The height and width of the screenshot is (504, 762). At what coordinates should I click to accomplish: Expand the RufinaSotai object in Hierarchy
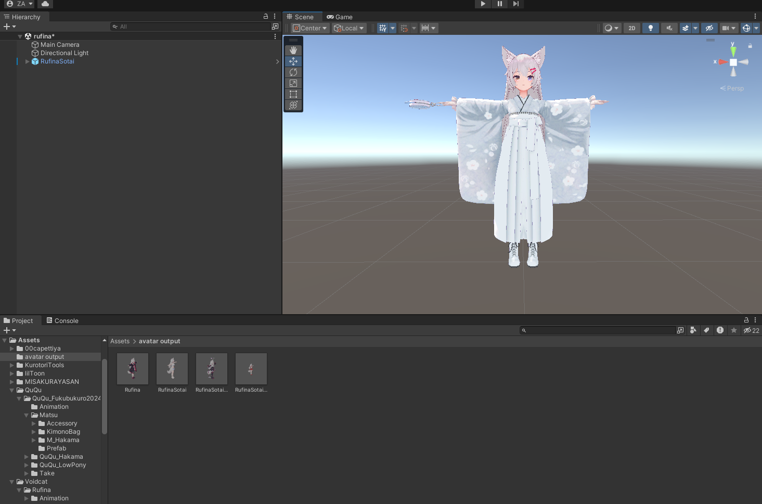27,61
